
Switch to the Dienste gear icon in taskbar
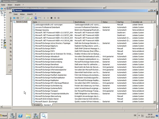coord(44,116)
